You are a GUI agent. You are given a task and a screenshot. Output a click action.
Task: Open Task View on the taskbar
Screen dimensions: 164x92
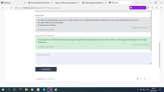coord(14,90)
